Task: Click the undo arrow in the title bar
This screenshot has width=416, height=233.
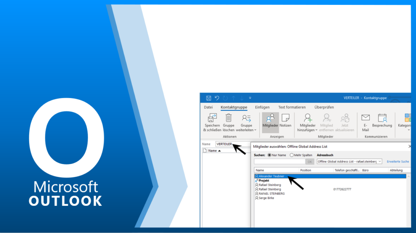Action: [x=217, y=98]
